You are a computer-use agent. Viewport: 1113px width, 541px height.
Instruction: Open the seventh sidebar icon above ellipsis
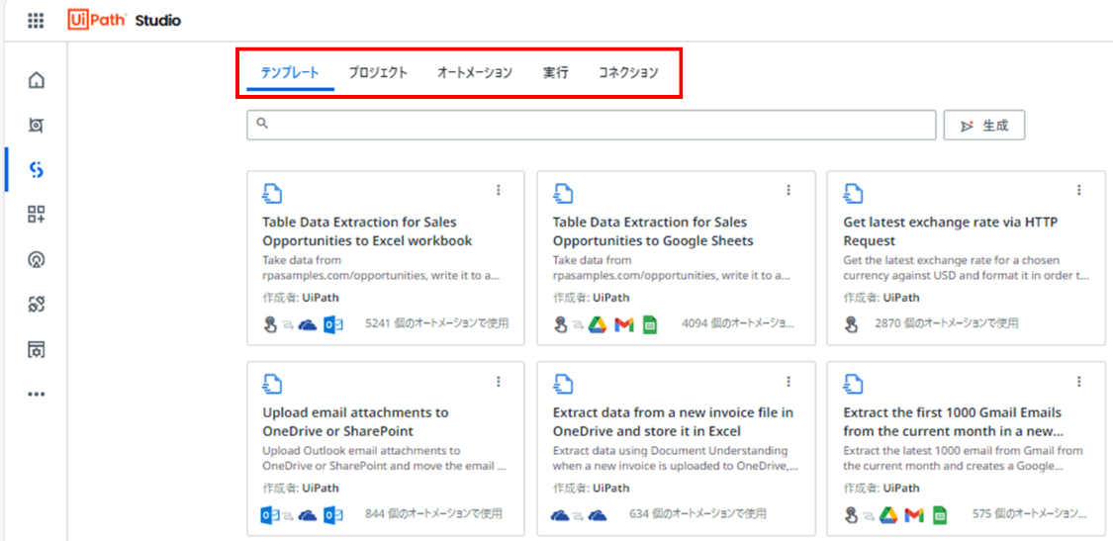(37, 349)
